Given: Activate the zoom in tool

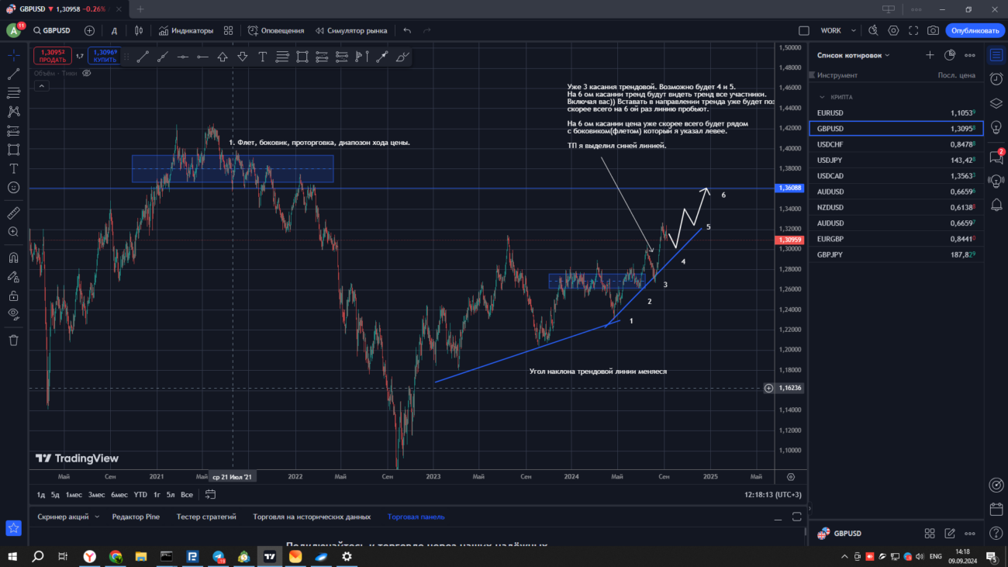Looking at the screenshot, I should [13, 232].
